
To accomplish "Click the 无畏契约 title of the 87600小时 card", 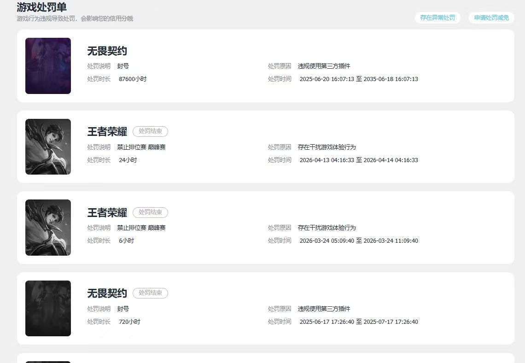I will (107, 51).
